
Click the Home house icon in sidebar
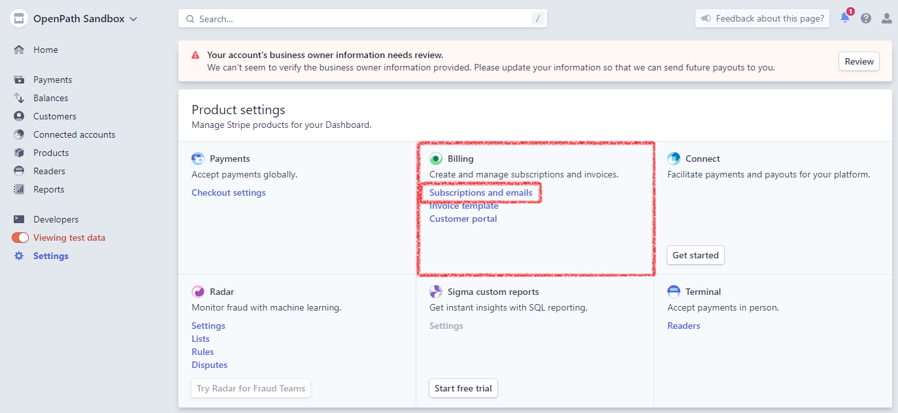coord(19,50)
